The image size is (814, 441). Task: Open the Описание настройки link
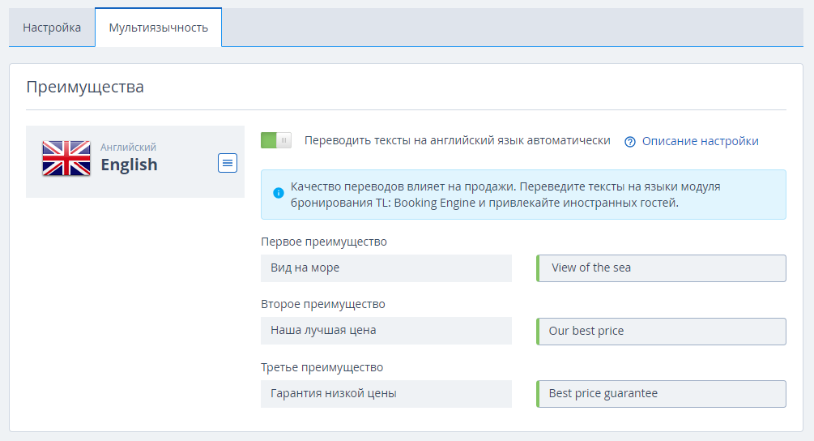(701, 141)
